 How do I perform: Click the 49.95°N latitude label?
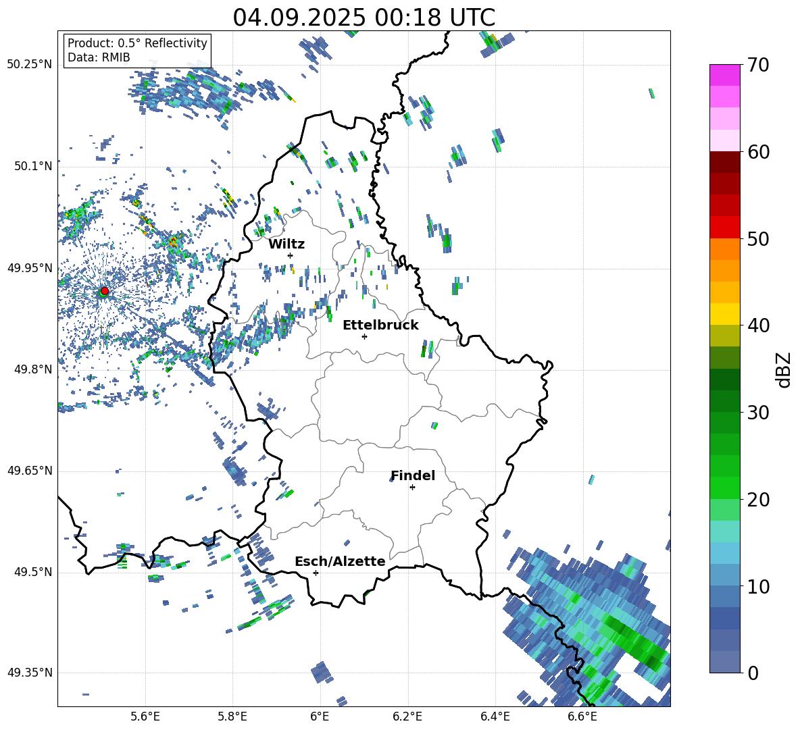30,268
